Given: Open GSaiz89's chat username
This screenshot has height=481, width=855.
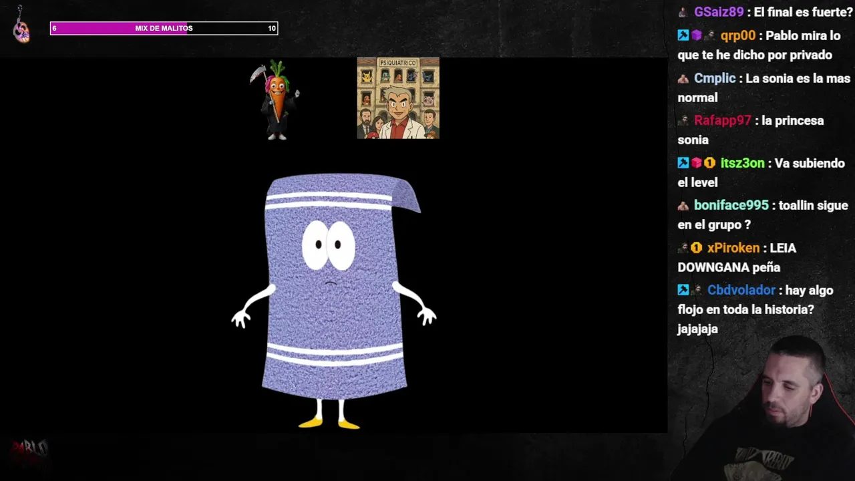Looking at the screenshot, I should click(719, 12).
